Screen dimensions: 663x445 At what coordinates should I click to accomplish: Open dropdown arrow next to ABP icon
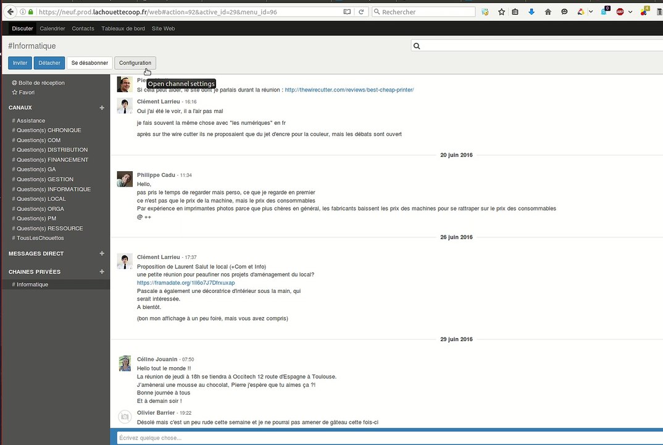click(x=630, y=12)
